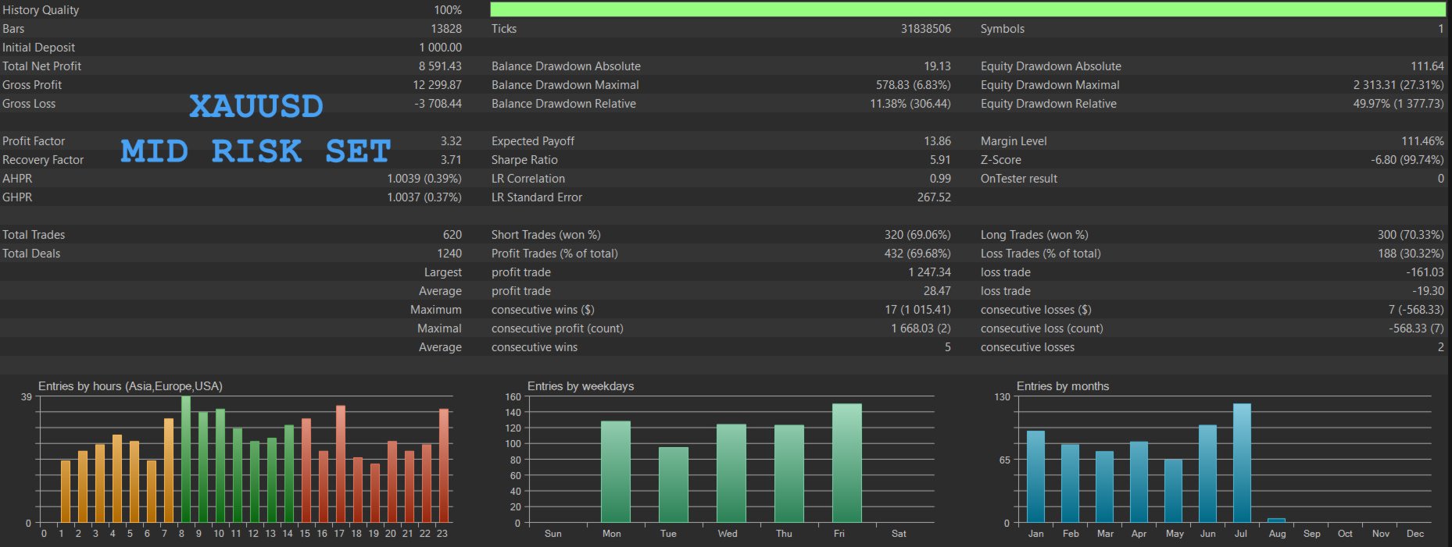The height and width of the screenshot is (547, 1452).
Task: Click the Sharpe Ratio label
Action: pyautogui.click(x=524, y=160)
